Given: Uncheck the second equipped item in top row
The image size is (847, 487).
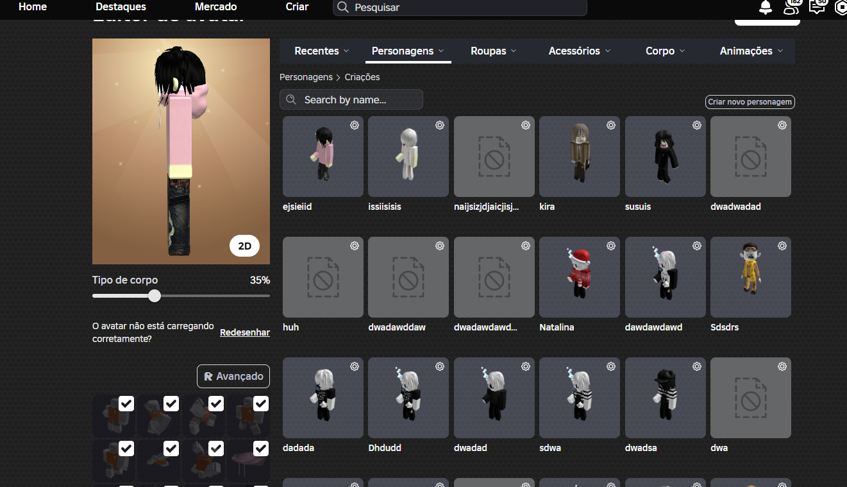Looking at the screenshot, I should tap(171, 404).
